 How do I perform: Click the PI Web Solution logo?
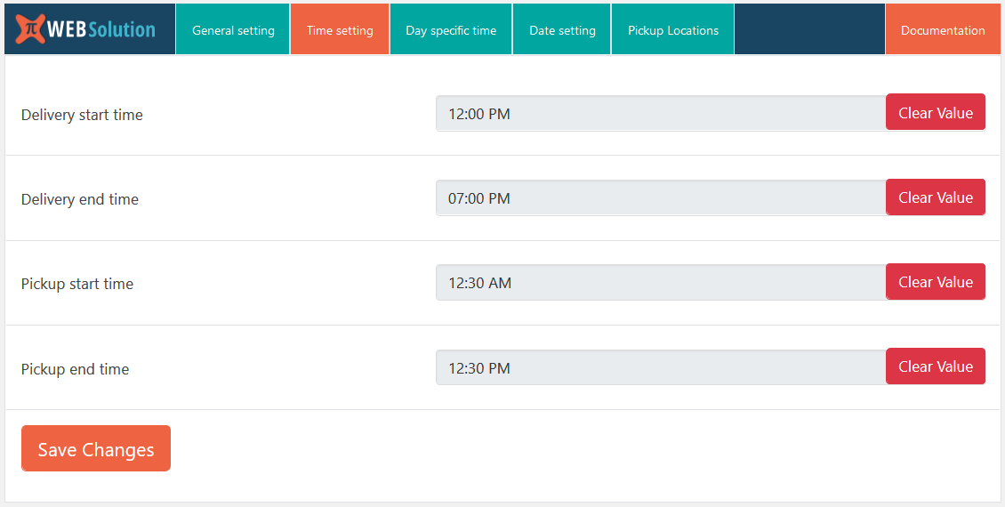pos(86,29)
